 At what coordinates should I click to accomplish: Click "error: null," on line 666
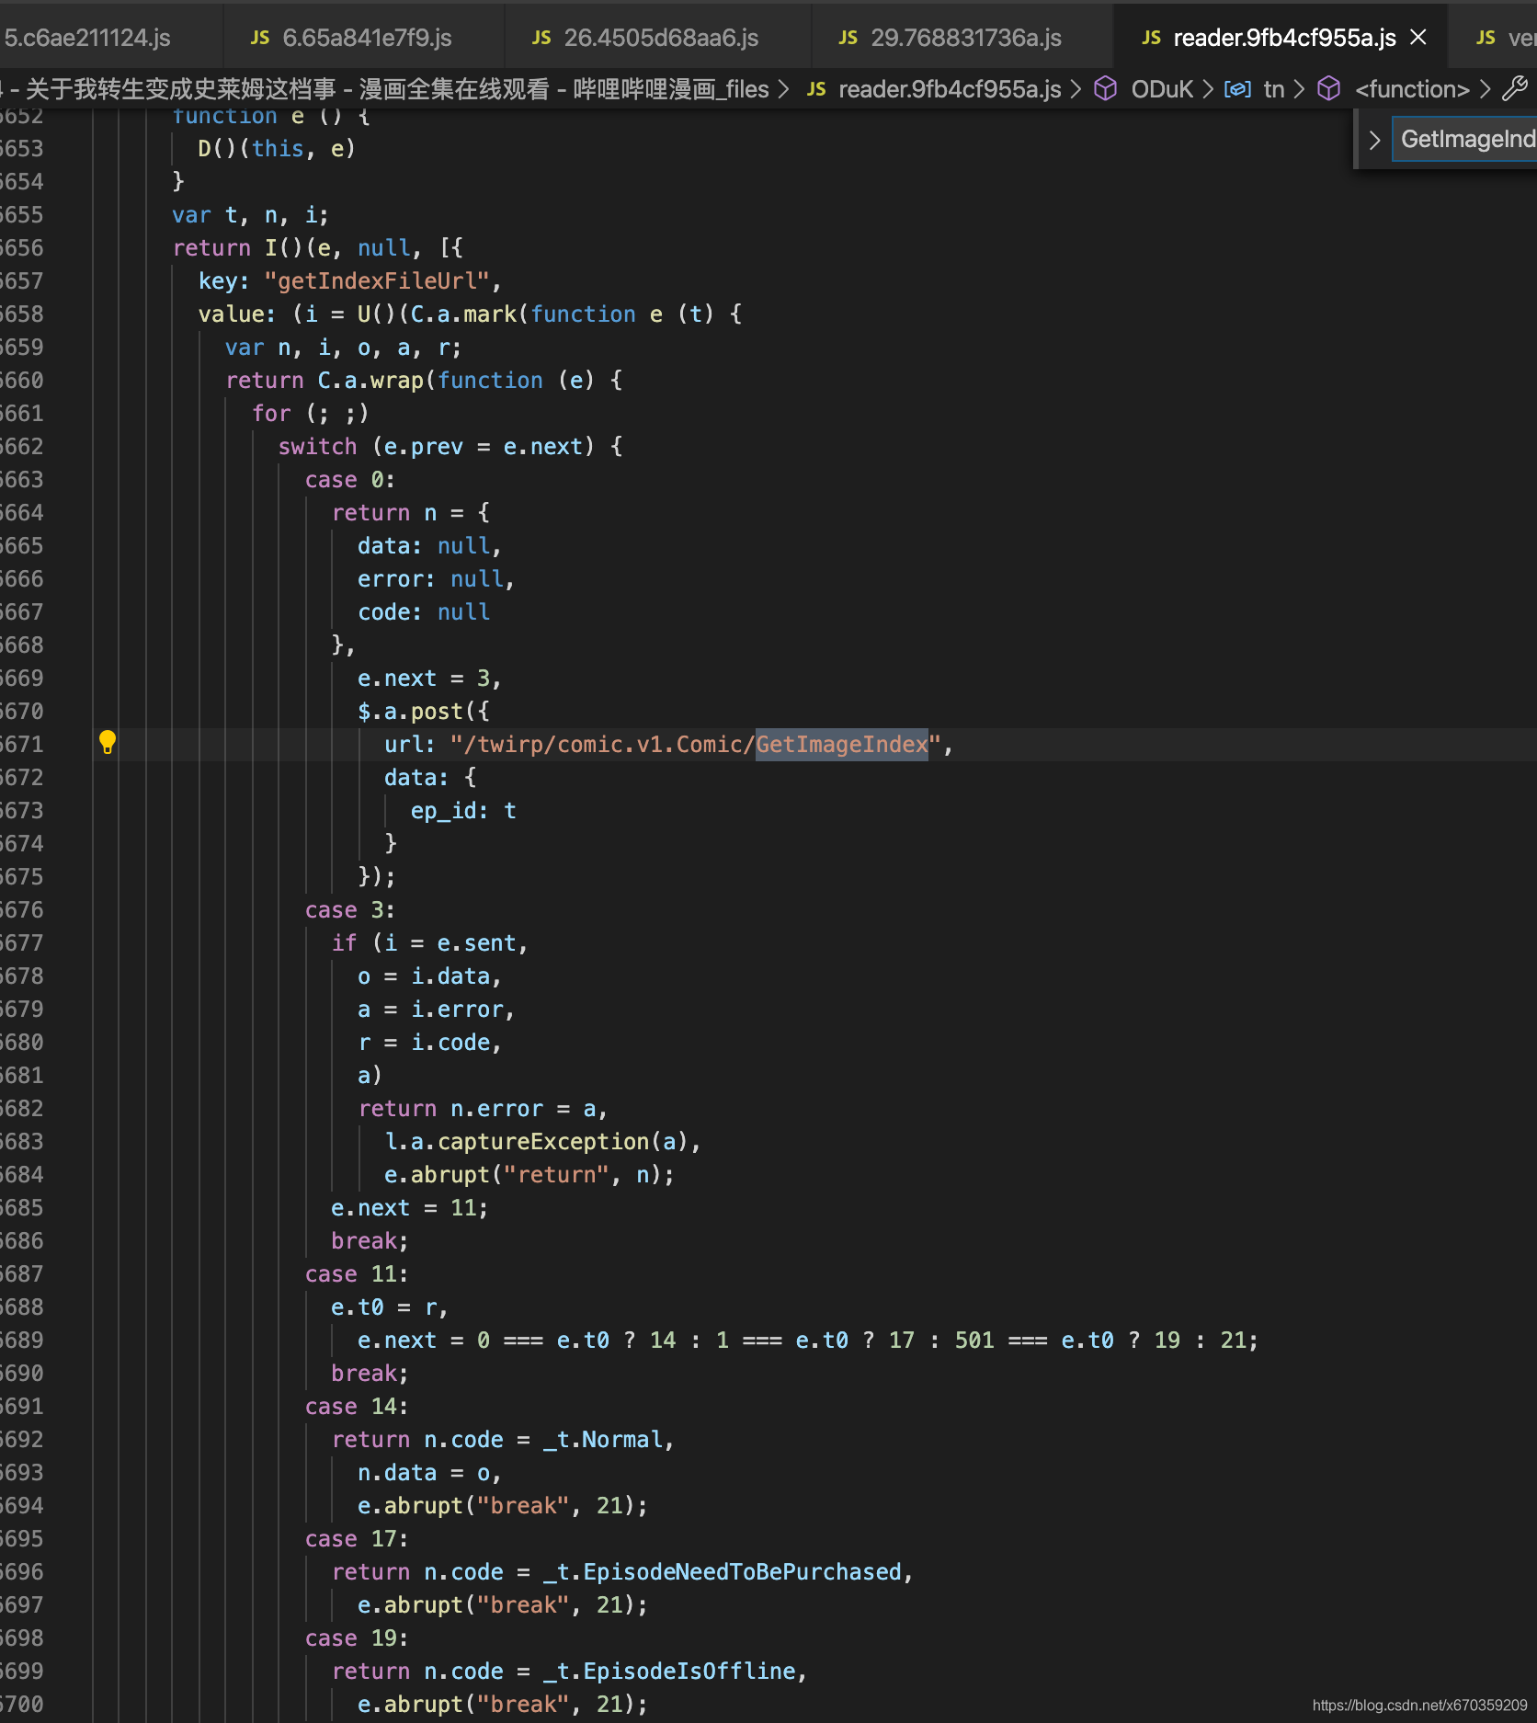437,578
